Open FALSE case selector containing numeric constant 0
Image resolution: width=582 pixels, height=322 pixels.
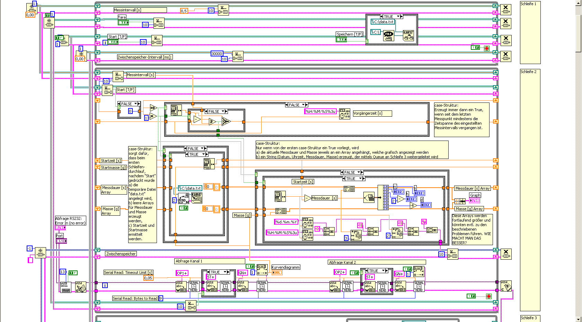[129, 104]
